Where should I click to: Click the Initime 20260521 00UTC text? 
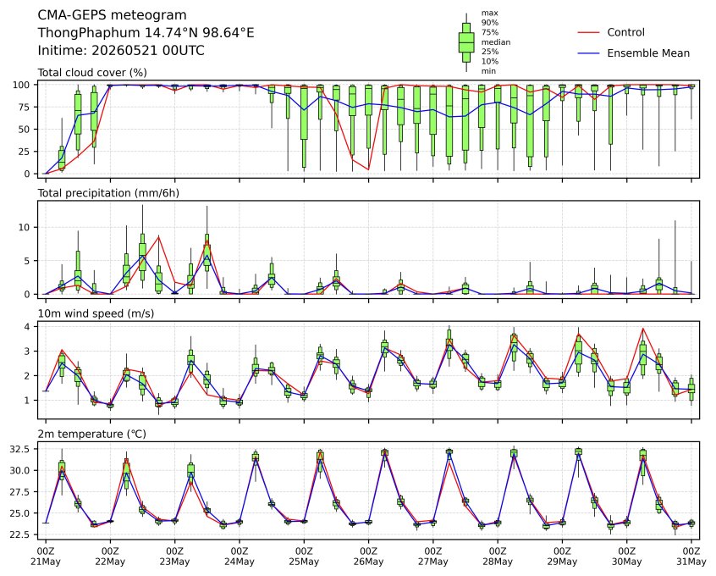click(121, 50)
